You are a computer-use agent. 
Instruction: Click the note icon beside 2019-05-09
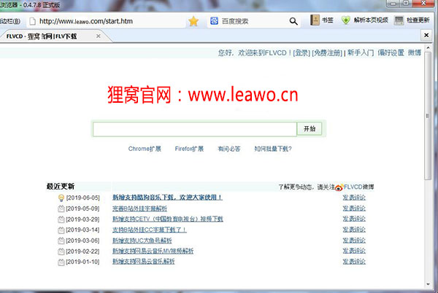pos(61,208)
